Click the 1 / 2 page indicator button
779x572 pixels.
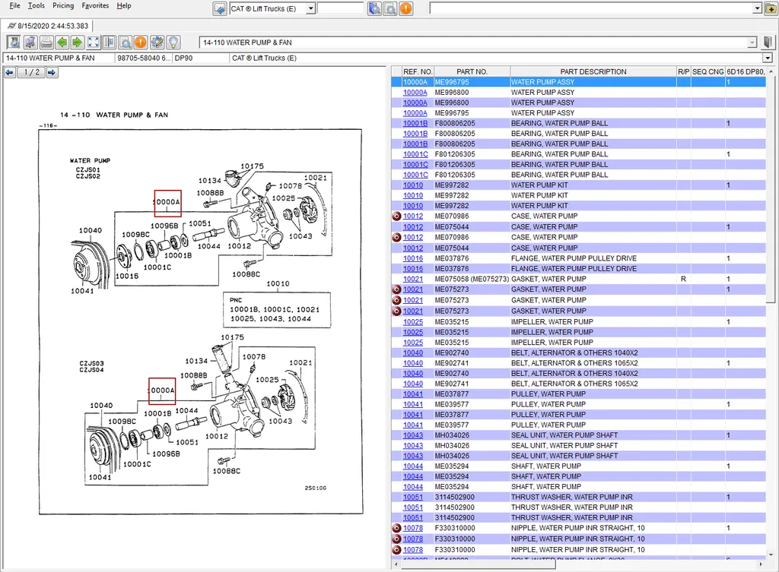coord(30,72)
